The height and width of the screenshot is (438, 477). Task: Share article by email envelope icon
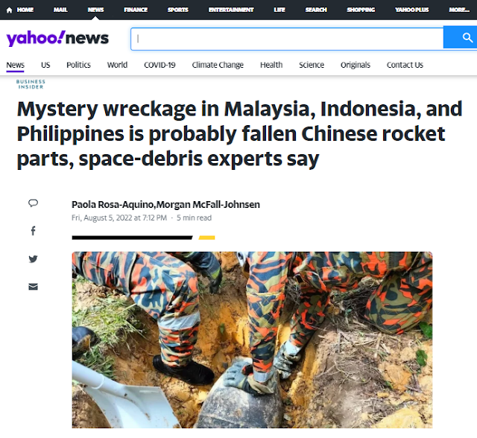coord(33,287)
